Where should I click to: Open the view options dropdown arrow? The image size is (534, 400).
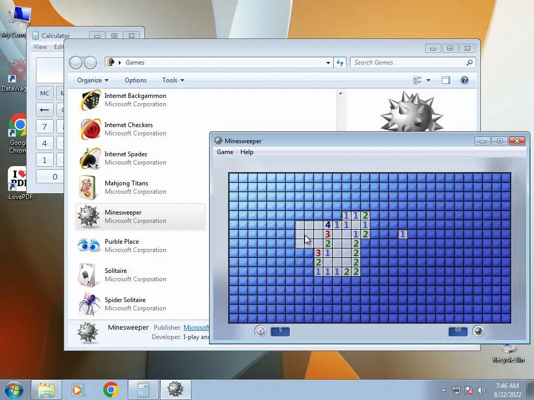click(x=429, y=80)
